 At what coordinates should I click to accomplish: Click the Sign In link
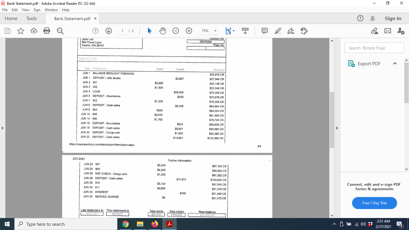click(393, 19)
